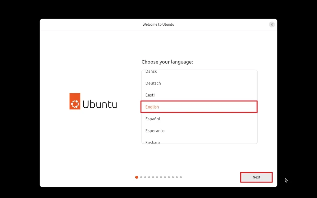
Task: Click the Next button to continue setup
Action: 256,177
